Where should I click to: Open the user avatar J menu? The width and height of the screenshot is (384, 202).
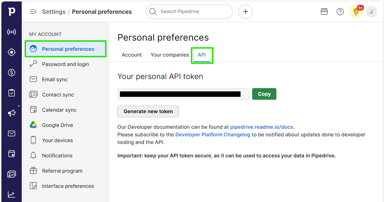tap(371, 12)
